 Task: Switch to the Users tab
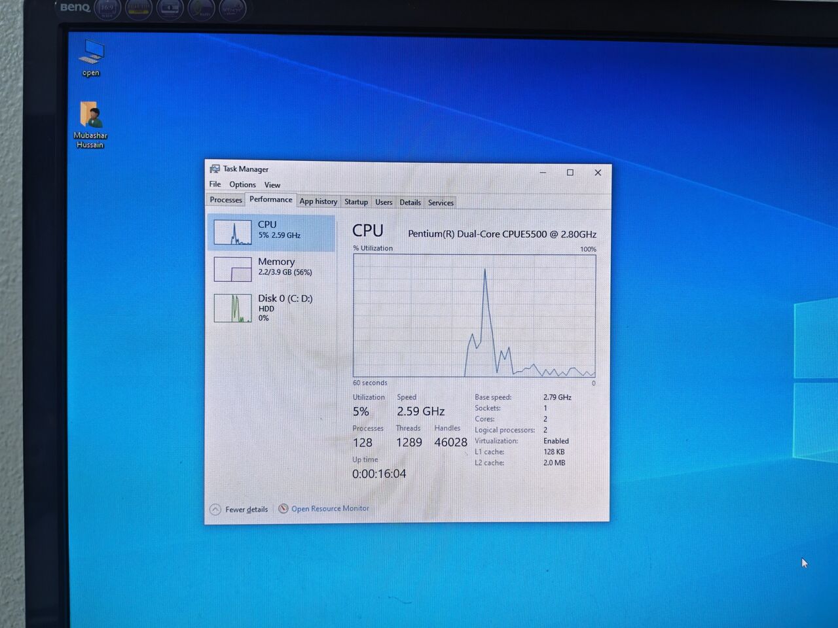click(x=384, y=202)
